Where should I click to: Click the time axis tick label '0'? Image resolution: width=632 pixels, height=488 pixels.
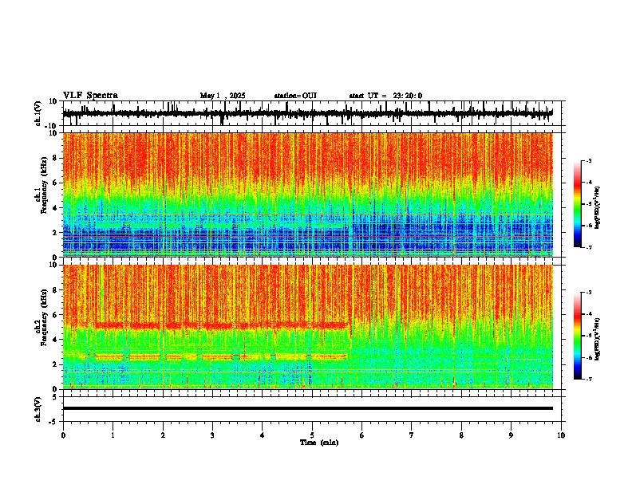63,435
